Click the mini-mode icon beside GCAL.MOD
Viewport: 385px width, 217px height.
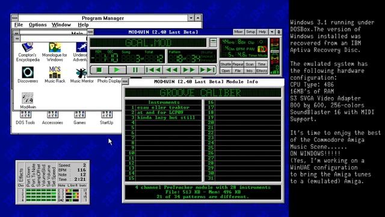point(213,43)
